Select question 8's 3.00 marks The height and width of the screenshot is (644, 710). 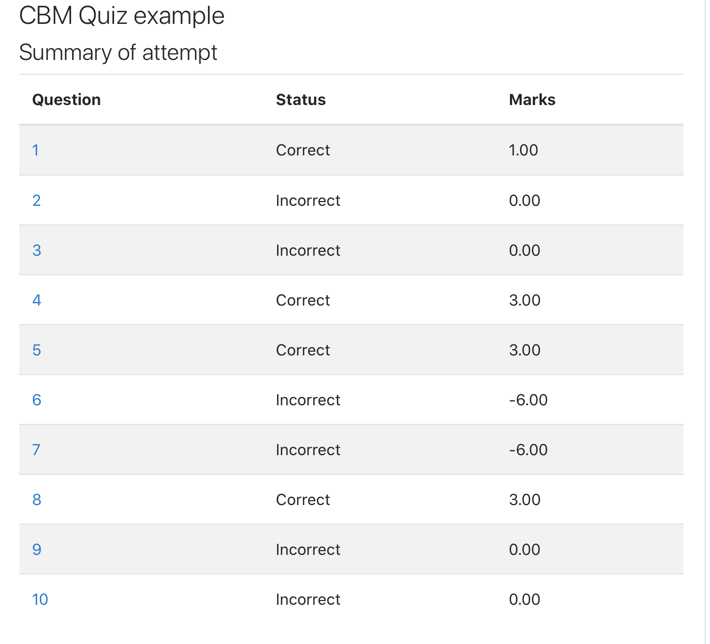(525, 500)
